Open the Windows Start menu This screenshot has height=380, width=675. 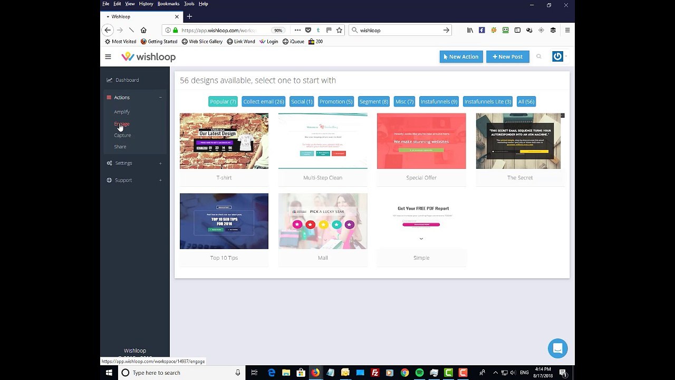[x=109, y=373]
